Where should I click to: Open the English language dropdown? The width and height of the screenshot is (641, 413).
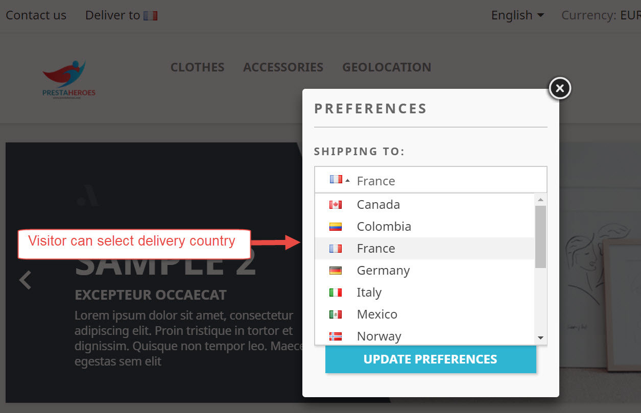tap(517, 15)
